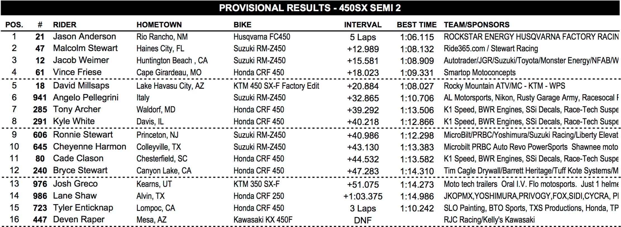Click Tony Archer's rider number 285
Viewport: 621px width, 227px height.
(40, 110)
